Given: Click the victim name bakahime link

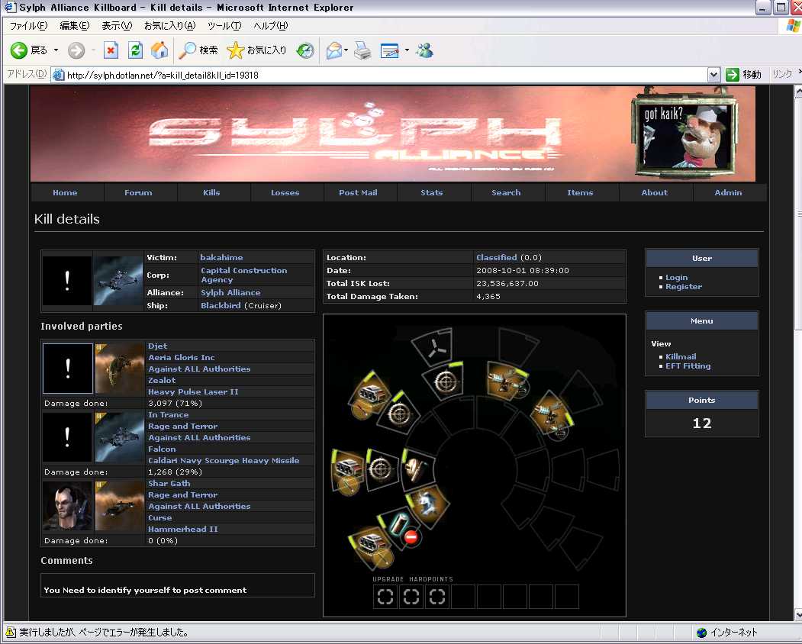Looking at the screenshot, I should pos(221,257).
